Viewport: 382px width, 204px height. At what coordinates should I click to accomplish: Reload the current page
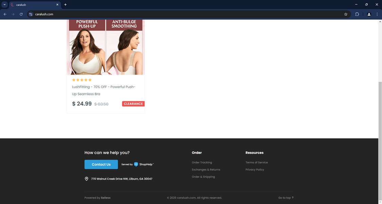[x=21, y=14]
